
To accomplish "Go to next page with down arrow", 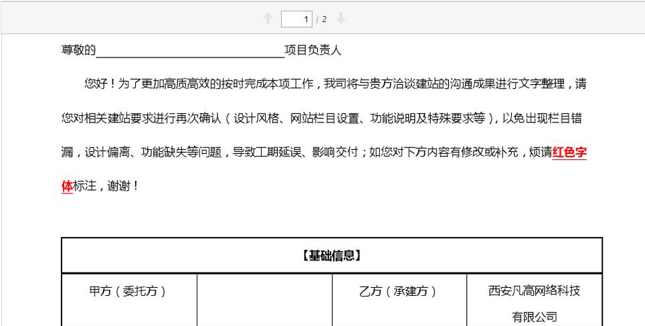I will coord(341,19).
